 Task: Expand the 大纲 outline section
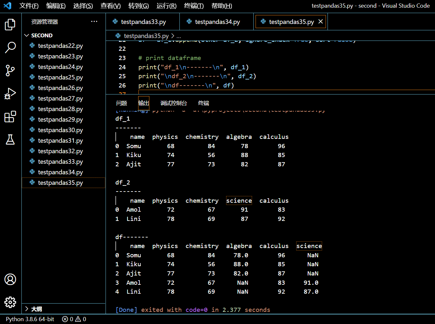click(x=64, y=309)
